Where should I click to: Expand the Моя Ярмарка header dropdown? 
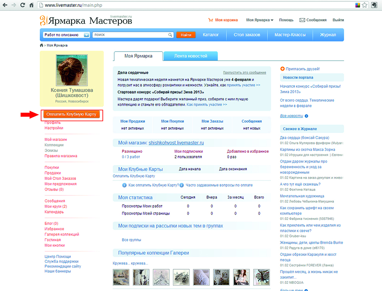pyautogui.click(x=260, y=20)
